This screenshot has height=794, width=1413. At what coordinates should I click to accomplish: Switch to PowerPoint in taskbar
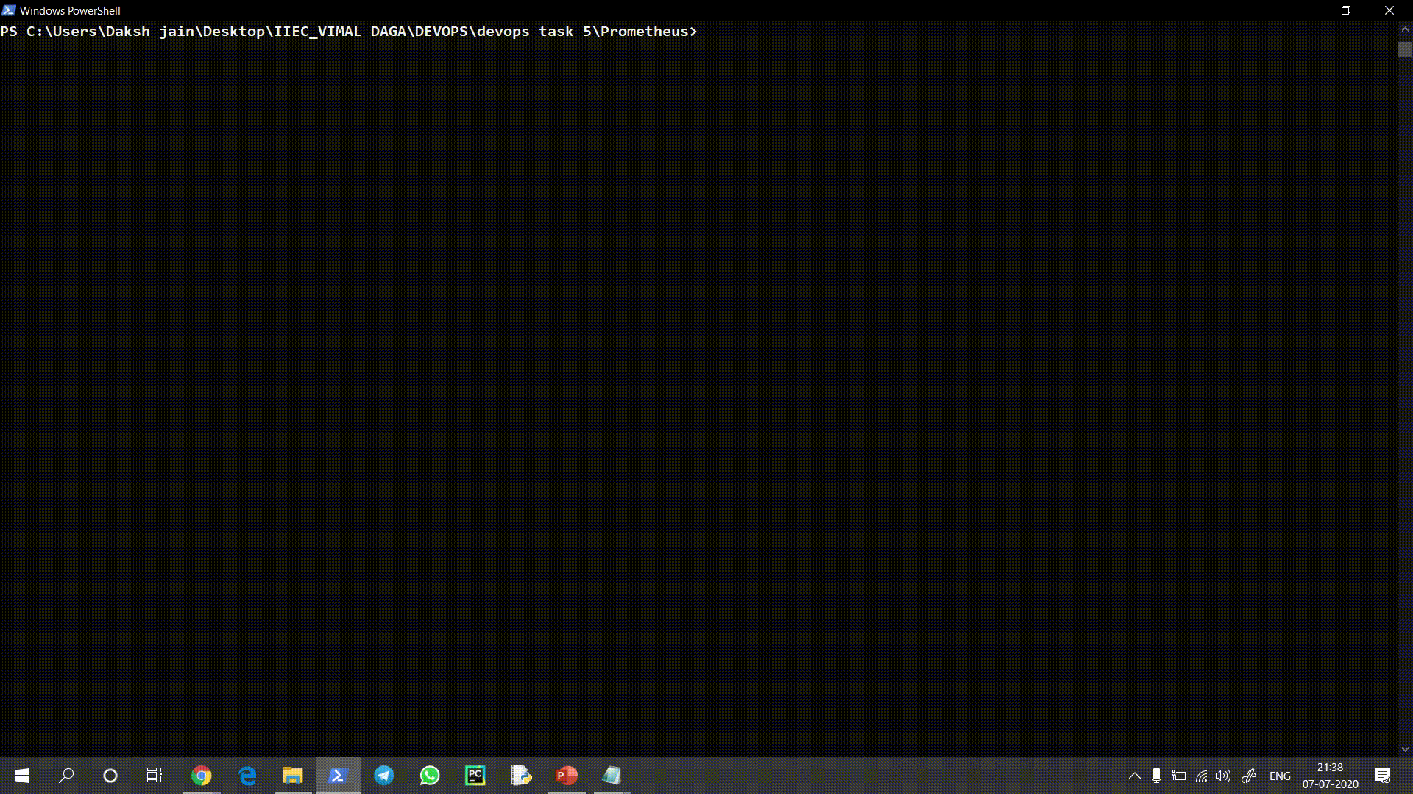(567, 776)
